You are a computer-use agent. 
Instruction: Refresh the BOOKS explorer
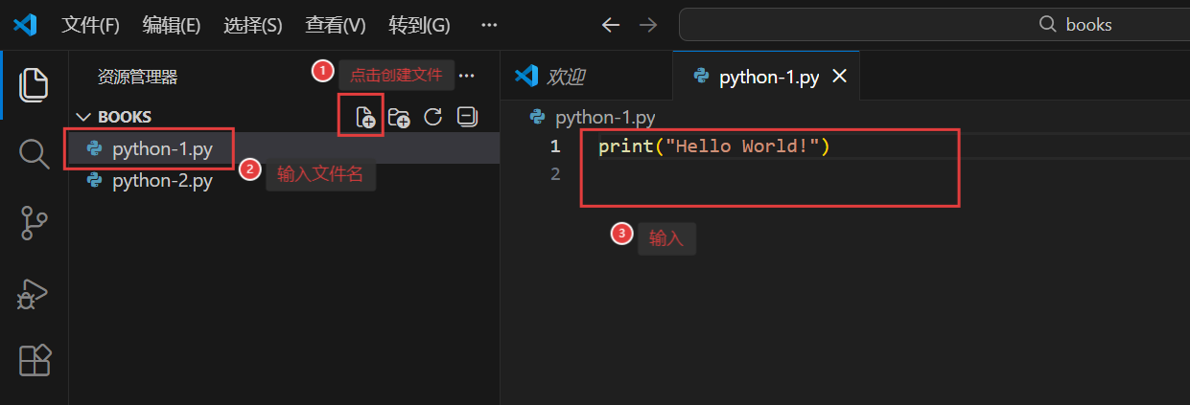[x=432, y=117]
